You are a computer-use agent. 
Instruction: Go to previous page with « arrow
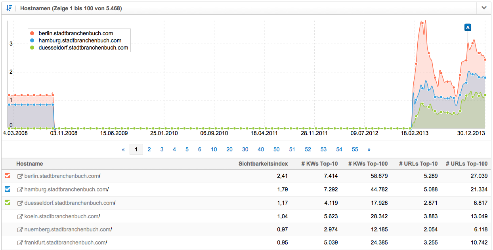[123, 149]
